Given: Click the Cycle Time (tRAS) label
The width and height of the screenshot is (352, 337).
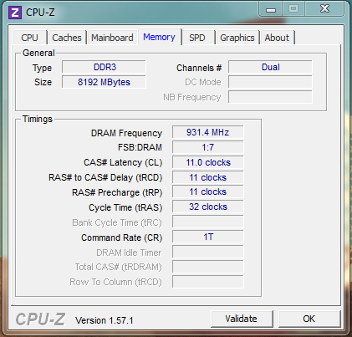Looking at the screenshot, I should coord(125,207).
